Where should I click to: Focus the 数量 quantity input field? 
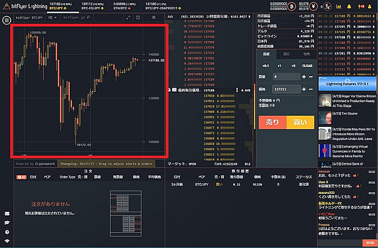pos(286,77)
